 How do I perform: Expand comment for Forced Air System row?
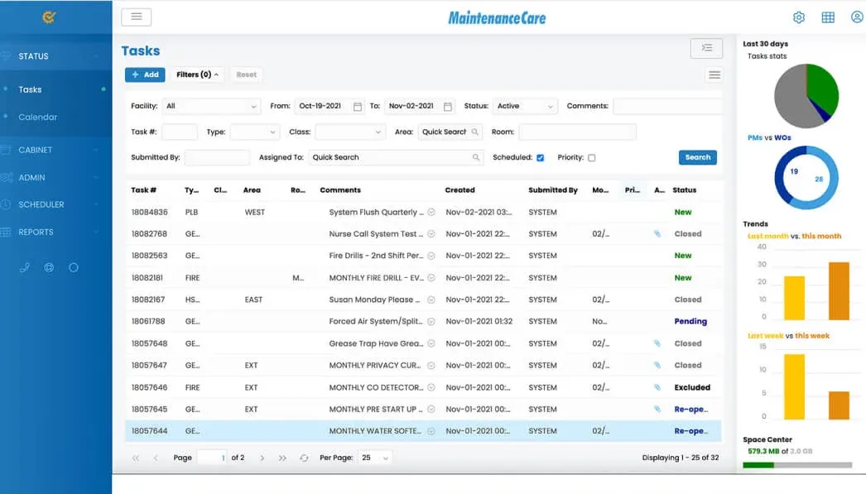pyautogui.click(x=431, y=321)
